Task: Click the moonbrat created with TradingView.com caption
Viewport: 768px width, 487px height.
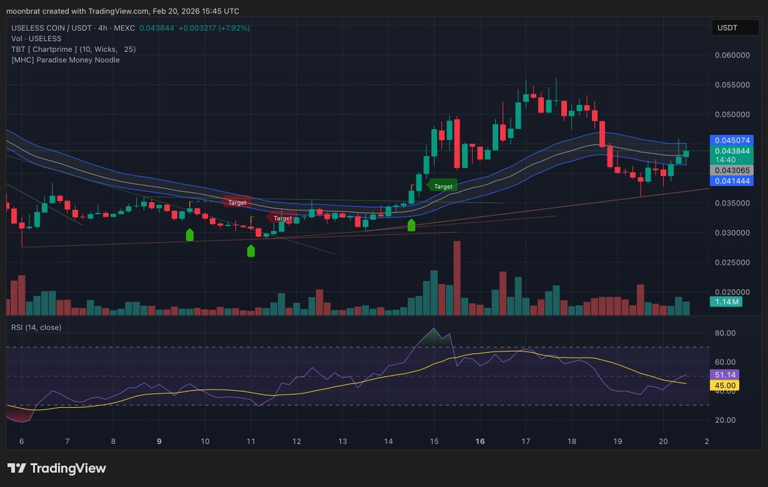Action: coord(124,11)
